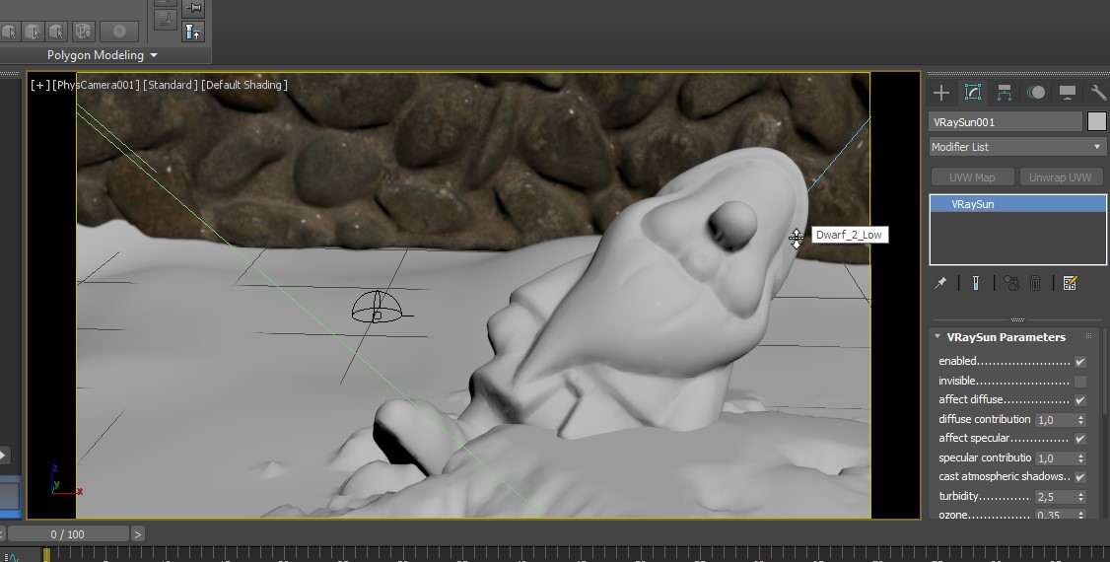Click Show Full Stack ribbon icon
This screenshot has width=1110, height=562.
(193, 31)
